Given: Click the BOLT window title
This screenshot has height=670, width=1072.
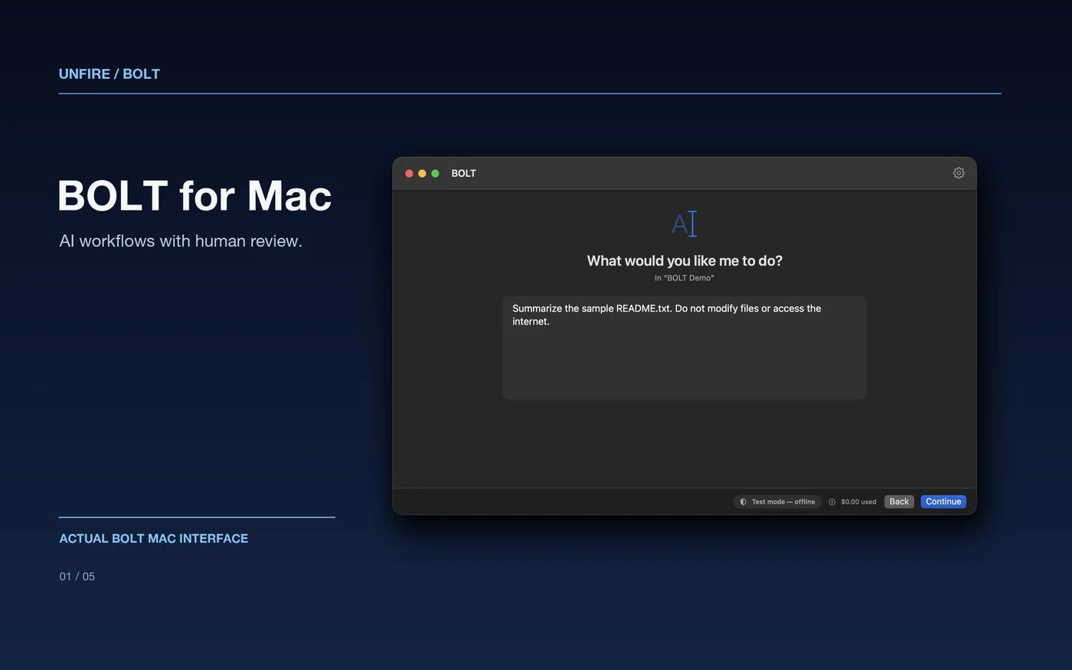Looking at the screenshot, I should pyautogui.click(x=464, y=173).
